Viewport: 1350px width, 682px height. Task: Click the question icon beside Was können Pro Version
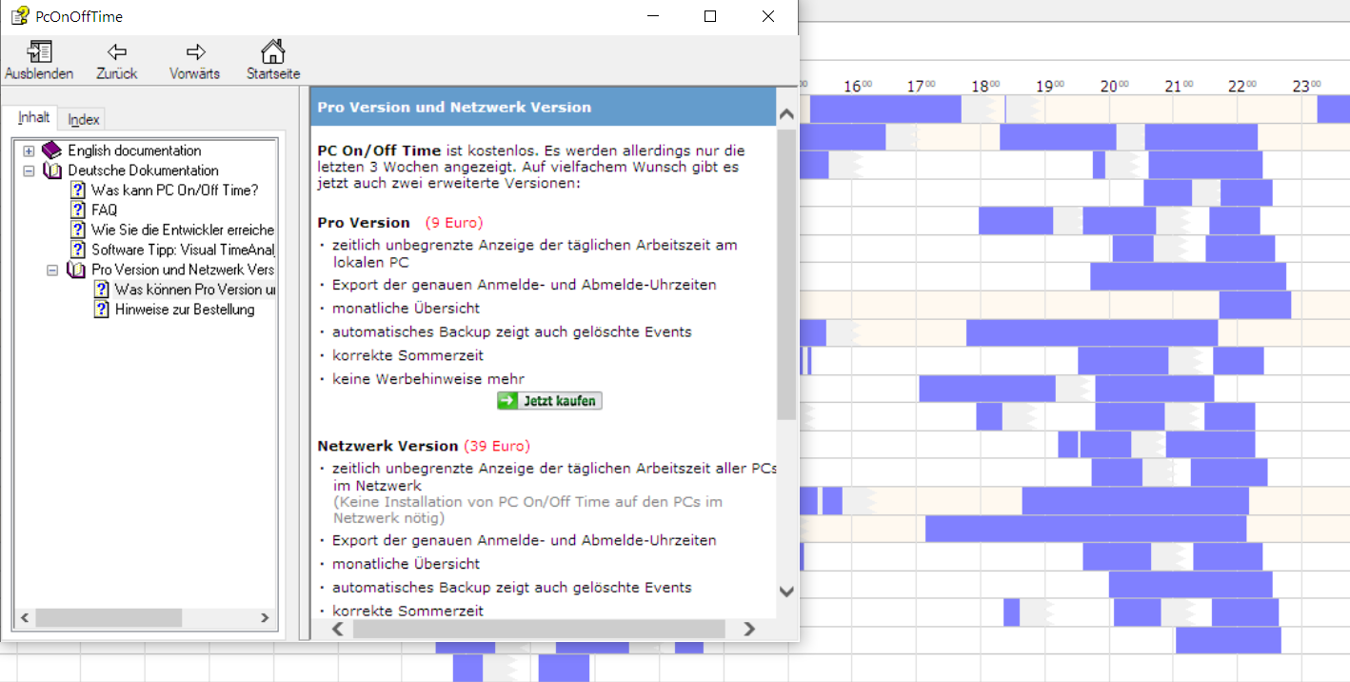tap(102, 290)
